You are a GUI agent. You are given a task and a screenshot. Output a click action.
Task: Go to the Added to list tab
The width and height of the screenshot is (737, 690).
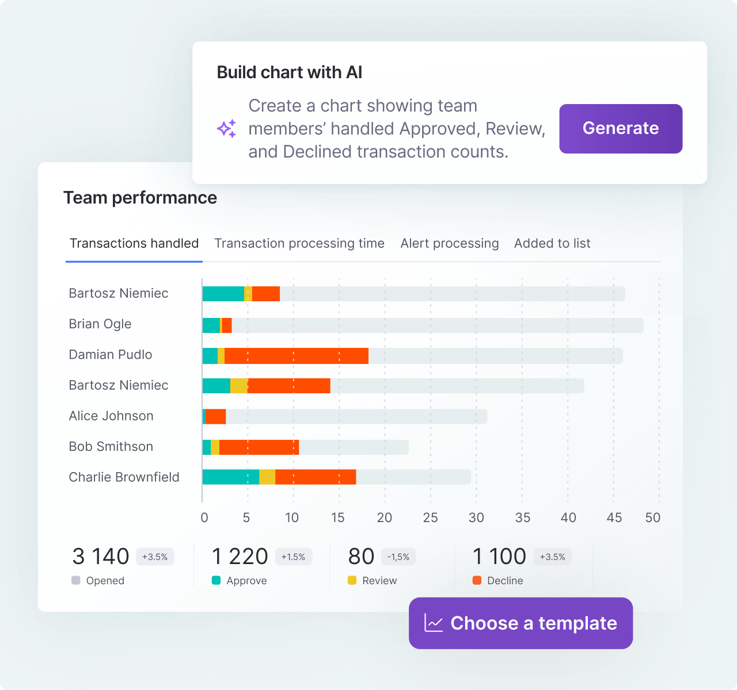552,244
